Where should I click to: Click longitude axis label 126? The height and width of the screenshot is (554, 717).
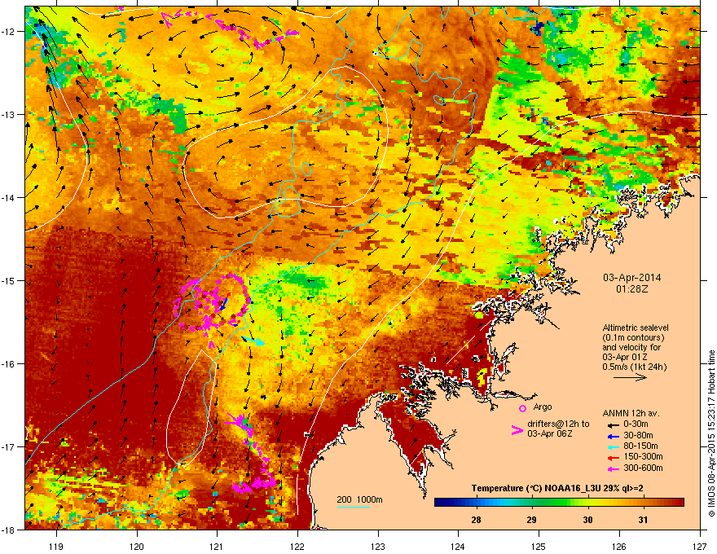pyautogui.click(x=619, y=546)
